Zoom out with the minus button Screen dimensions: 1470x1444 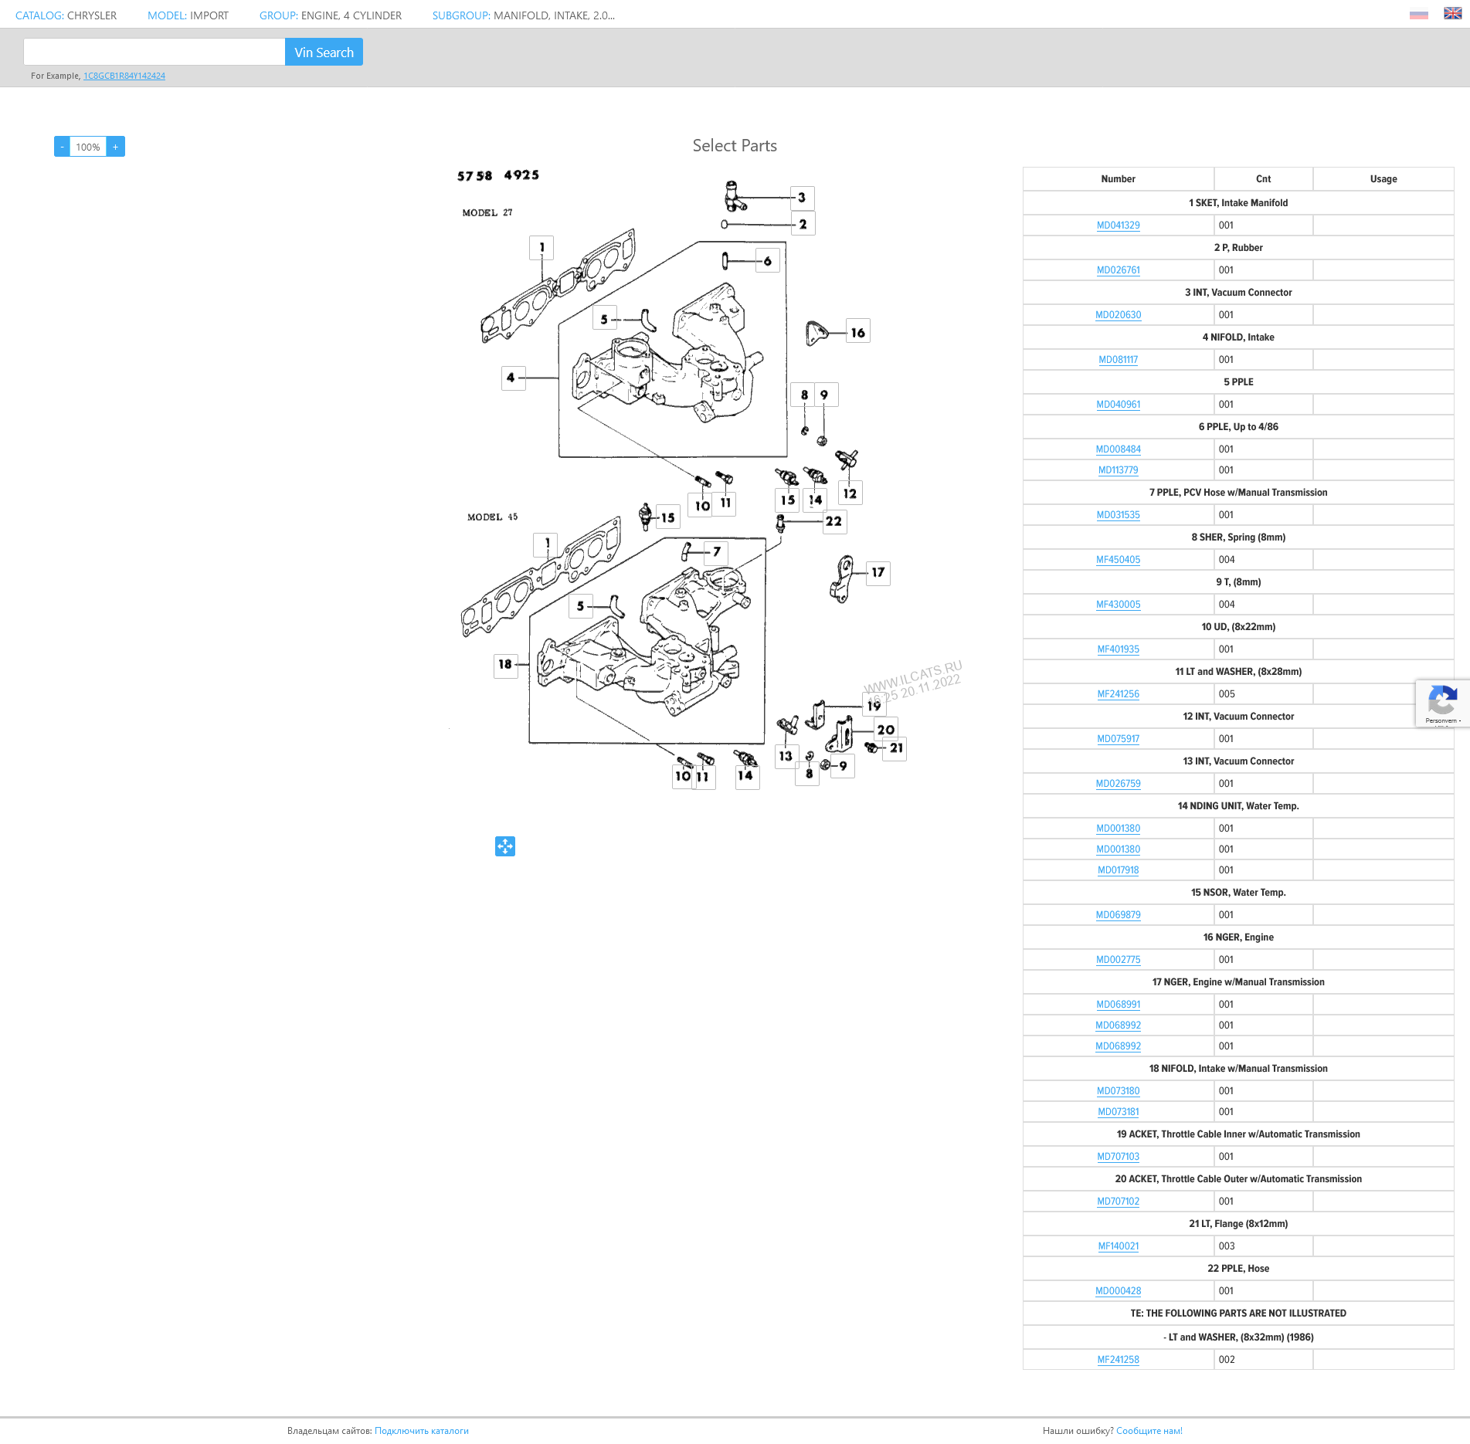tap(62, 147)
